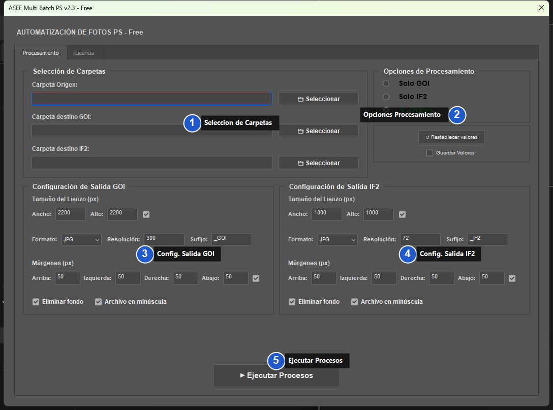Enable the Guardar Valores checkbox
The width and height of the screenshot is (553, 410).
click(429, 152)
